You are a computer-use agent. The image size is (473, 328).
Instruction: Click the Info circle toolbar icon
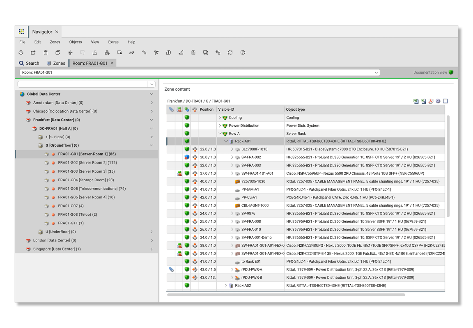(169, 52)
